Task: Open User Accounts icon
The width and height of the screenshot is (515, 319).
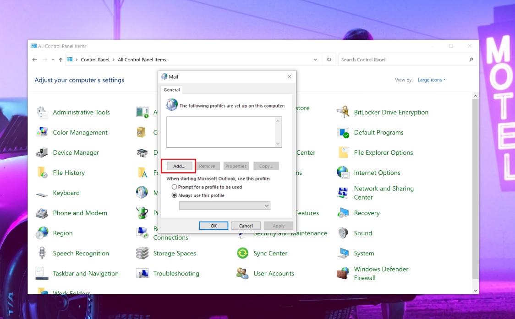Action: (x=243, y=273)
